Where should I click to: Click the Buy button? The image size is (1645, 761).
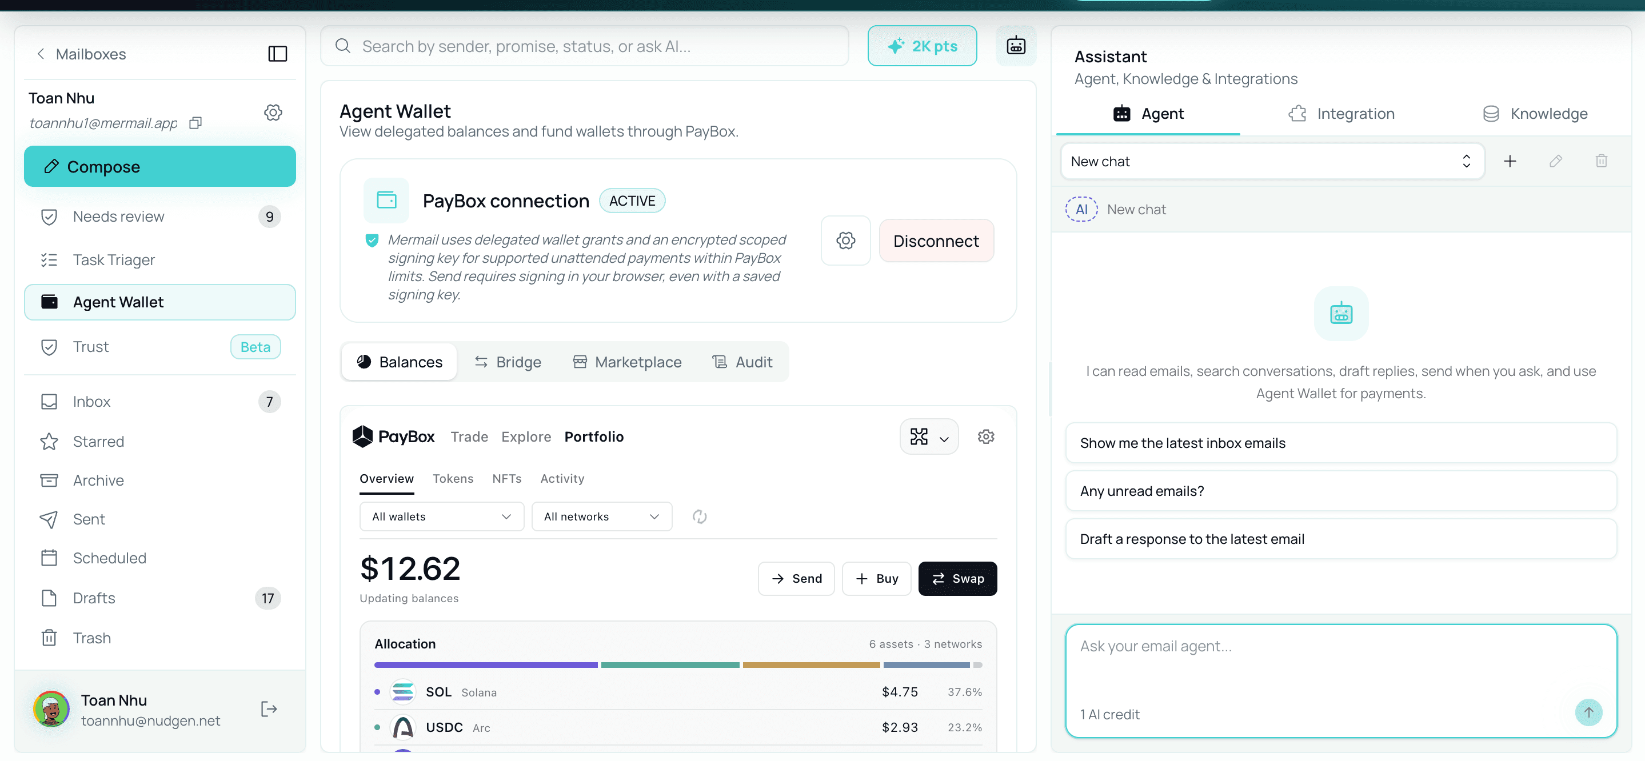click(876, 578)
